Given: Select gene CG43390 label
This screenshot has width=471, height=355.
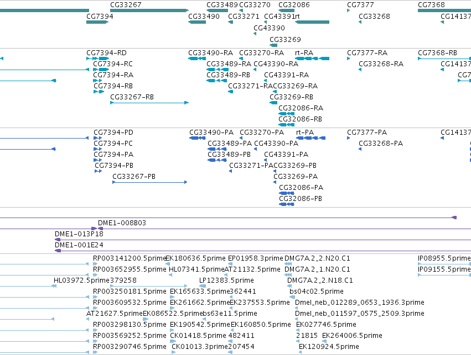Looking at the screenshot, I should (x=269, y=28).
